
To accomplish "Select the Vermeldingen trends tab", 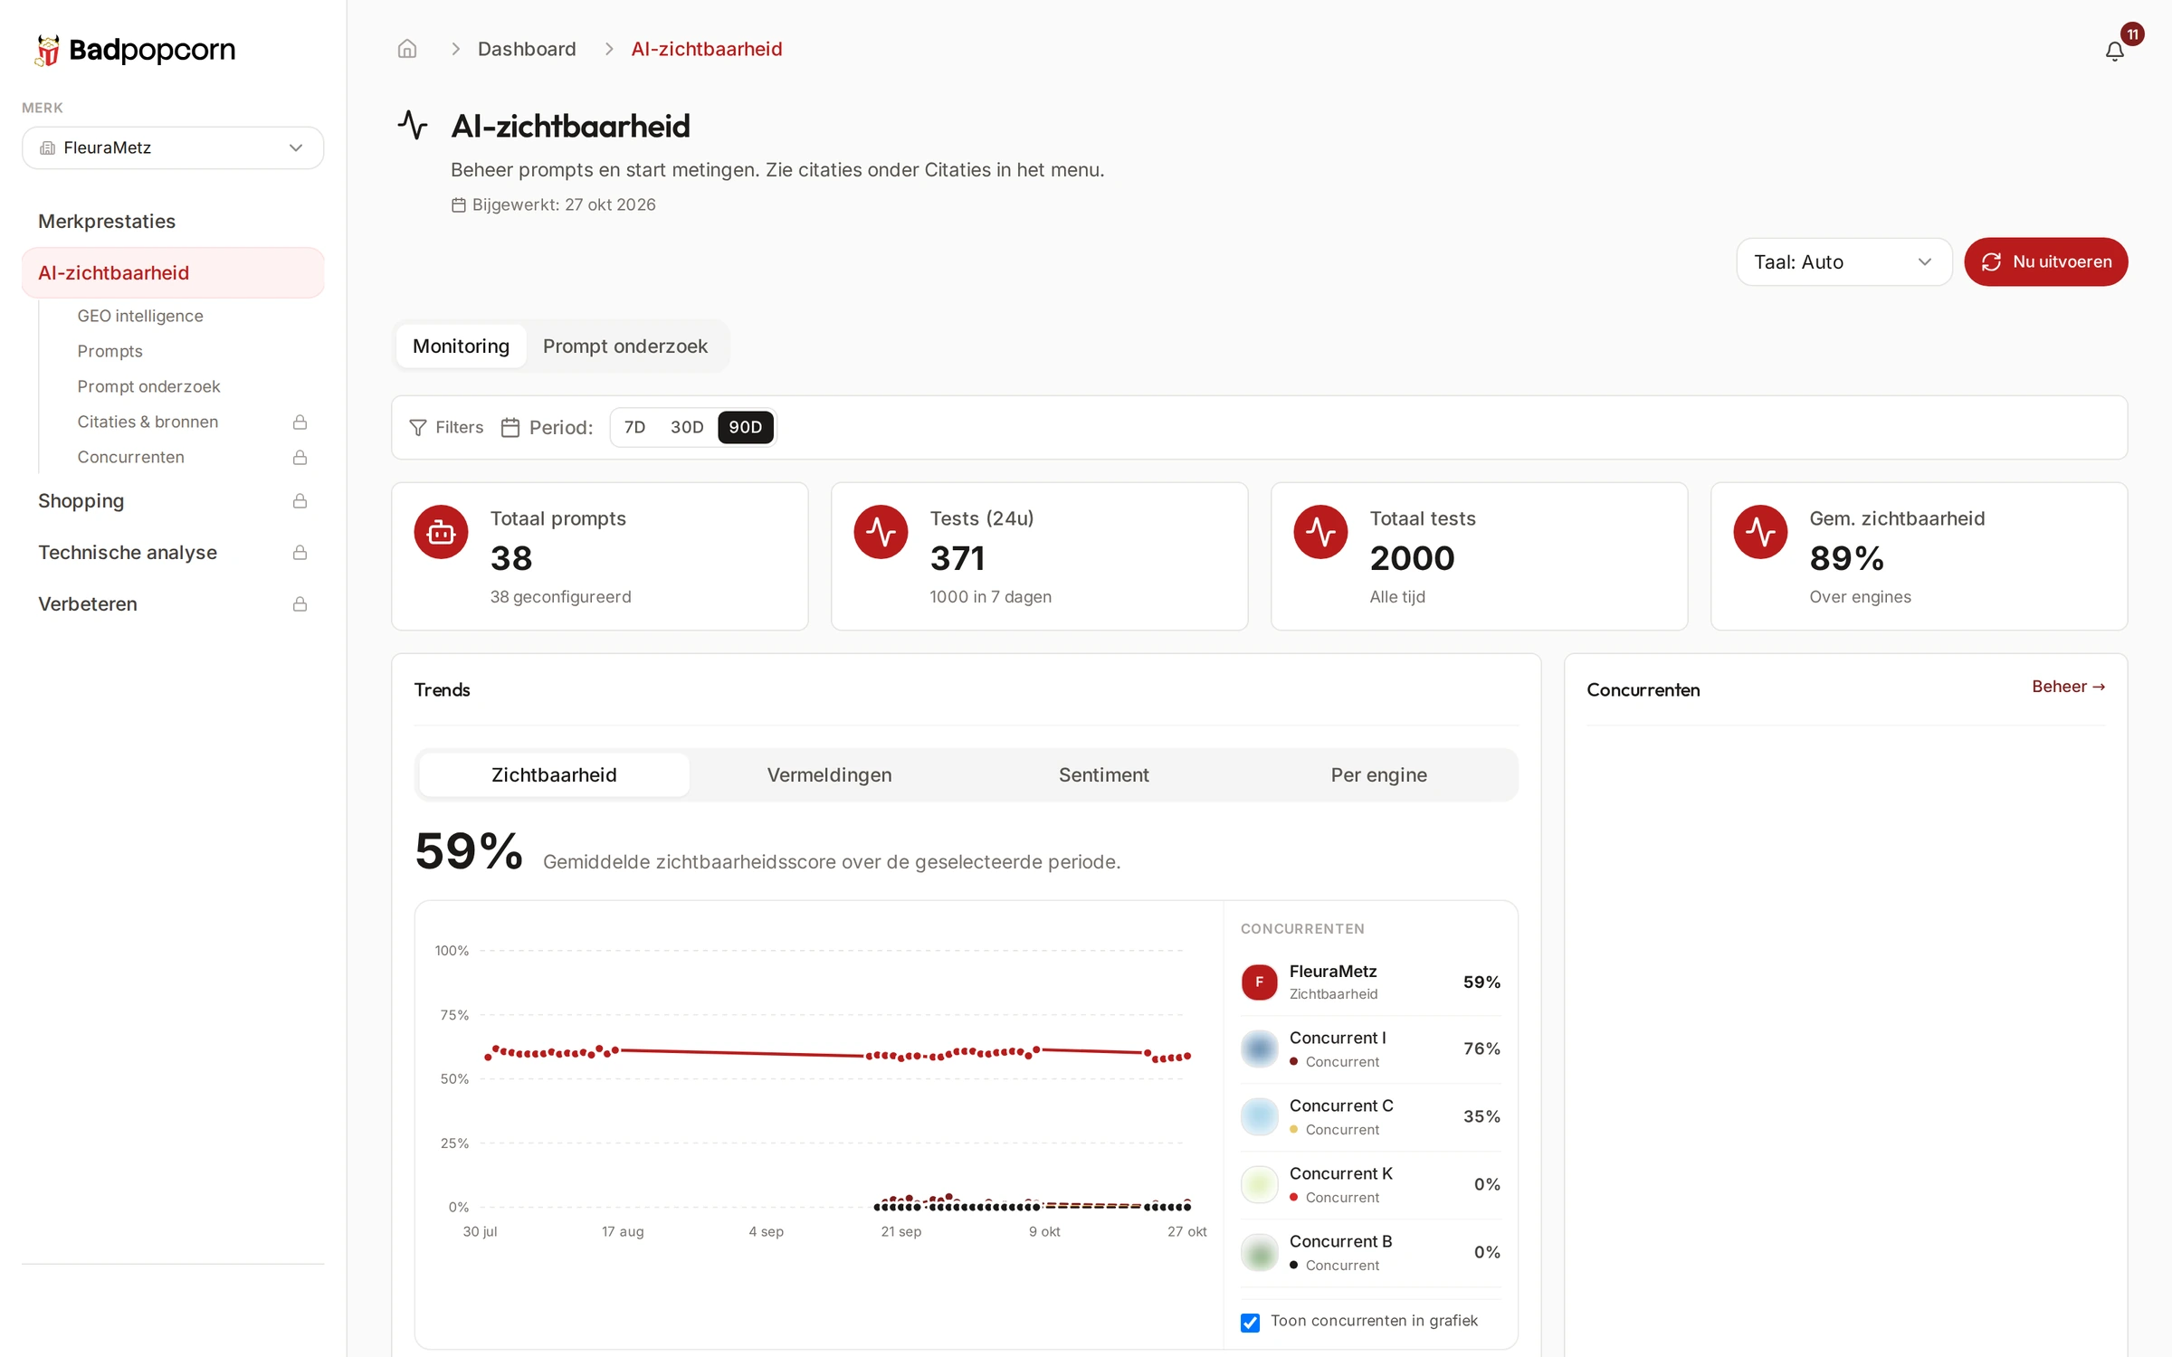I will 829,775.
